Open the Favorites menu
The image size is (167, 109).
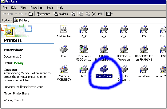click(36, 7)
